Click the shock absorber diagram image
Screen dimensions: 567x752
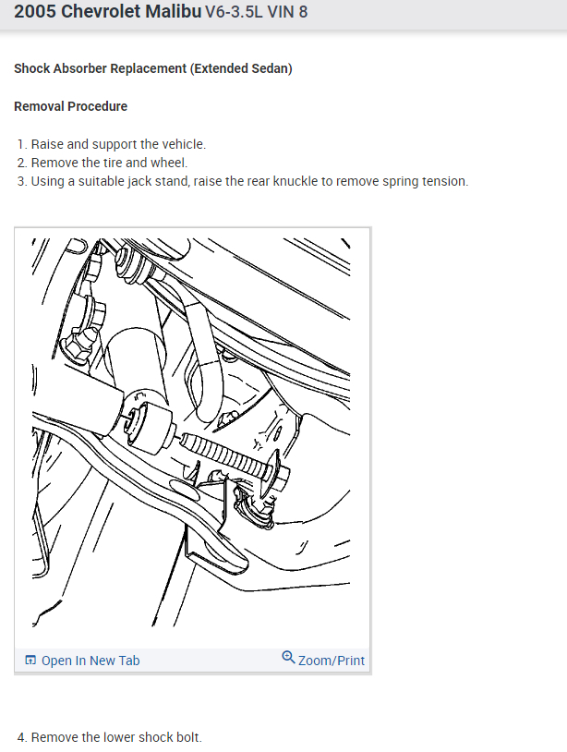click(x=191, y=432)
